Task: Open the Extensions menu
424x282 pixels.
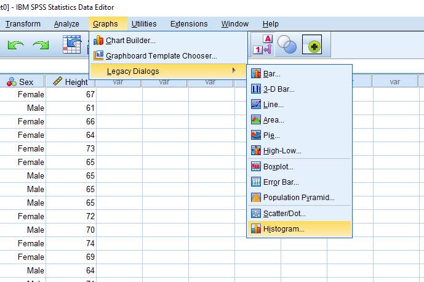Action: point(189,24)
